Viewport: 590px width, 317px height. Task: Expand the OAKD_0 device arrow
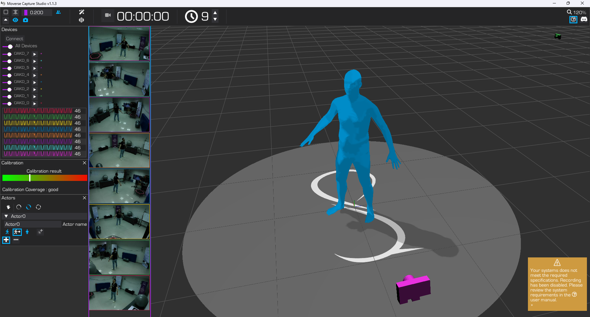pyautogui.click(x=35, y=104)
